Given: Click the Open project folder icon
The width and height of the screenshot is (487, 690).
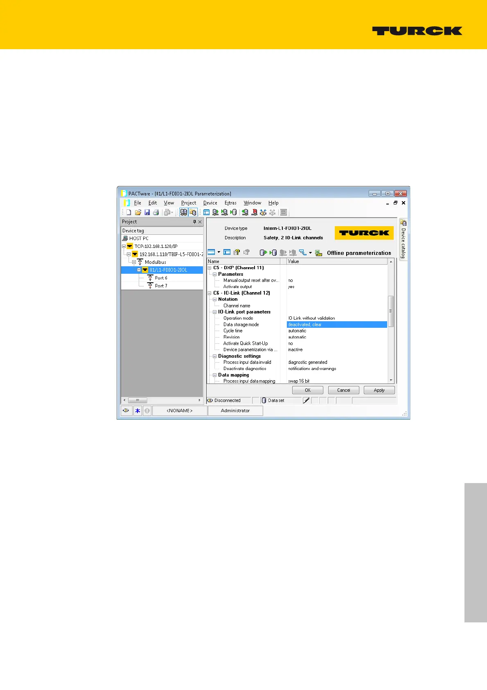Looking at the screenshot, I should pos(138,212).
